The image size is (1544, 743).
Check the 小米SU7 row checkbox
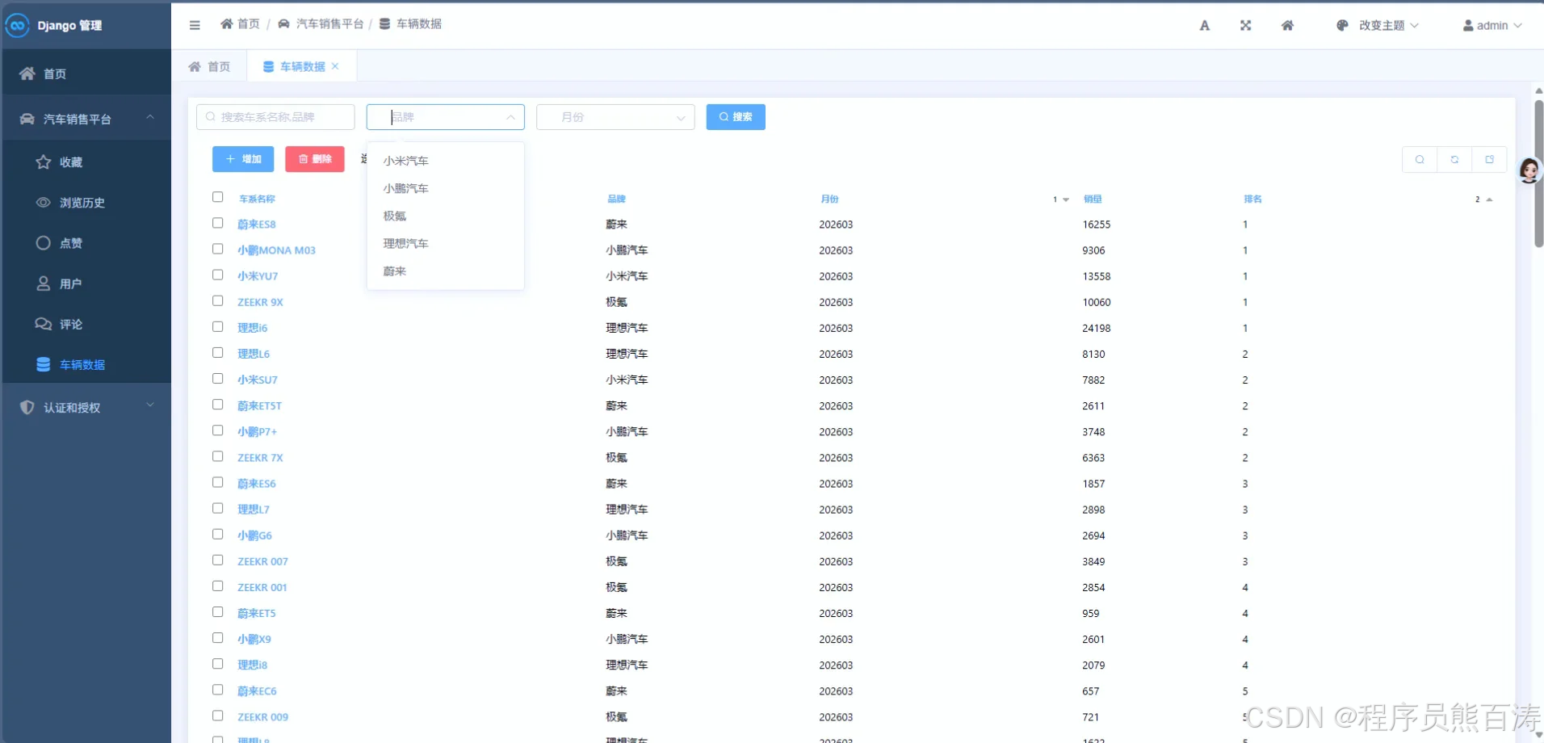click(217, 378)
